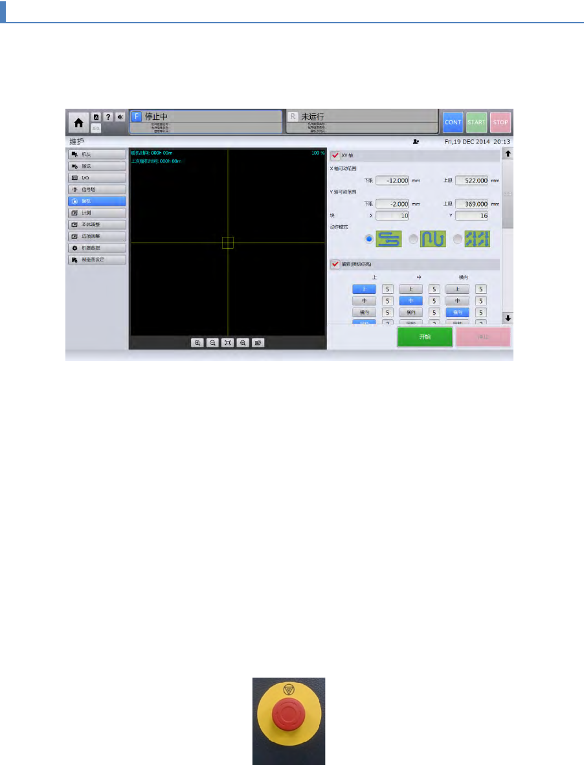The image size is (584, 765).
Task: Open 信号塔 in the maintenance menu
Action: point(97,189)
